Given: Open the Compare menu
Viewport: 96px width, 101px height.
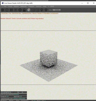Looking at the screenshot, I should click(31, 7).
